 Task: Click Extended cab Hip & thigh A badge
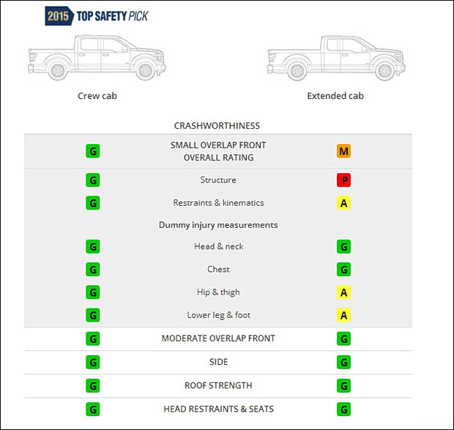343,292
